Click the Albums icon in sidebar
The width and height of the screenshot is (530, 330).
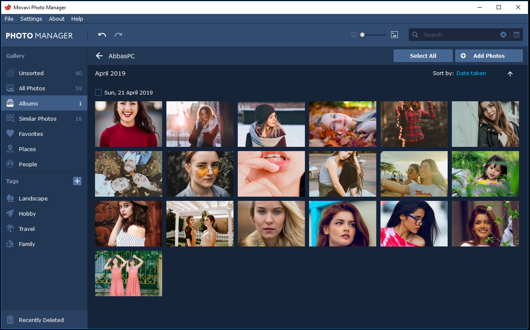pos(10,103)
